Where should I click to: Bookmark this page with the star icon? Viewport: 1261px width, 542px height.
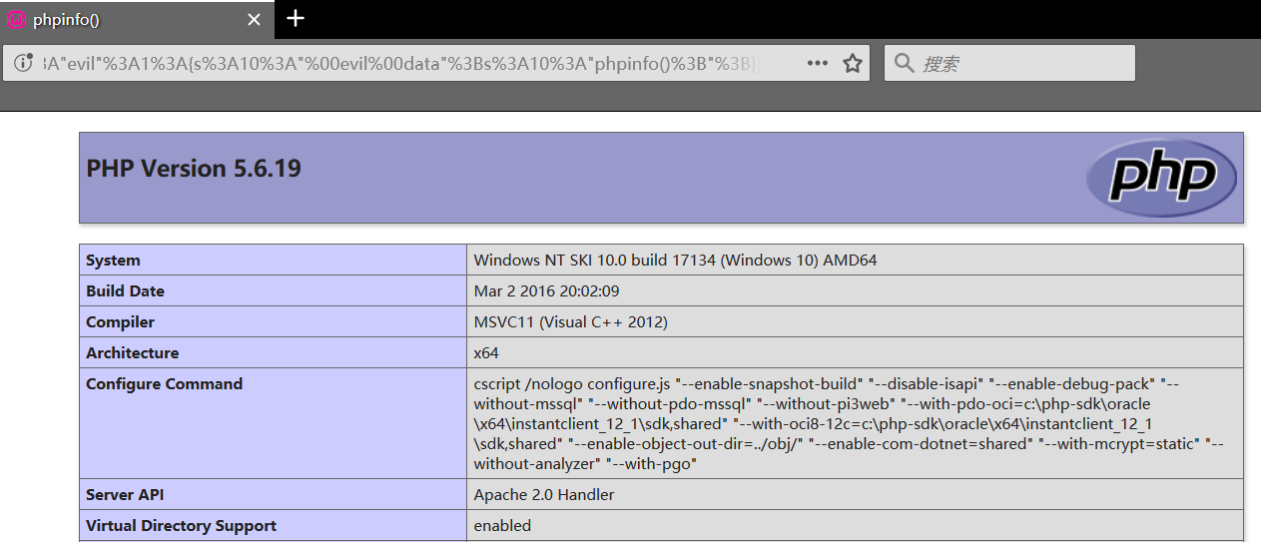(x=852, y=63)
